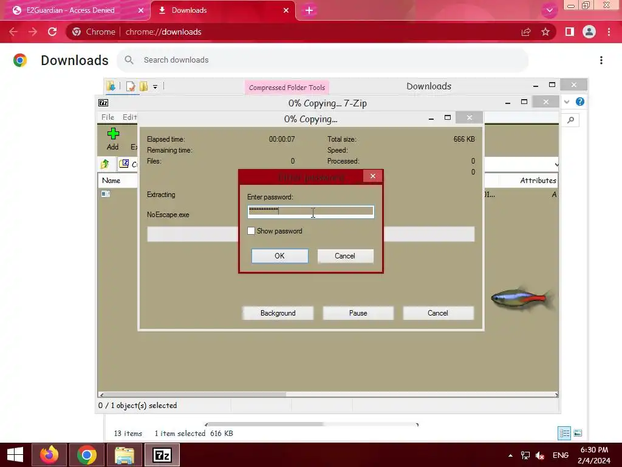Open Downloads page more actions menu
Screen dimensions: 622x467
point(601,60)
